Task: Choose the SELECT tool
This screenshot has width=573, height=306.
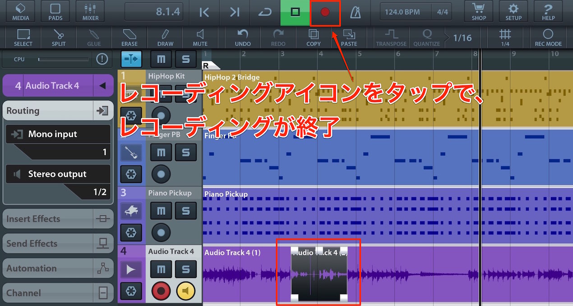Action: click(23, 37)
